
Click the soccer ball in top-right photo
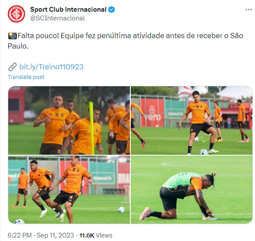[203, 152]
